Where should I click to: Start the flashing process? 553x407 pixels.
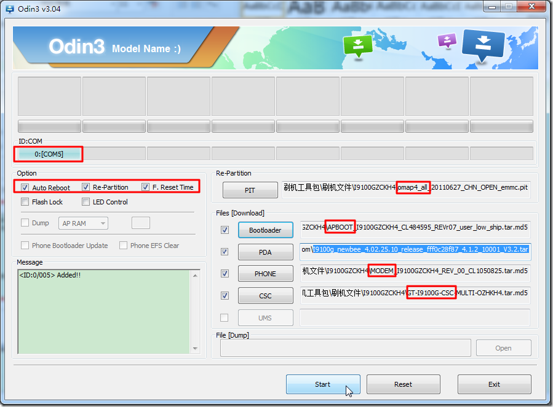point(323,384)
